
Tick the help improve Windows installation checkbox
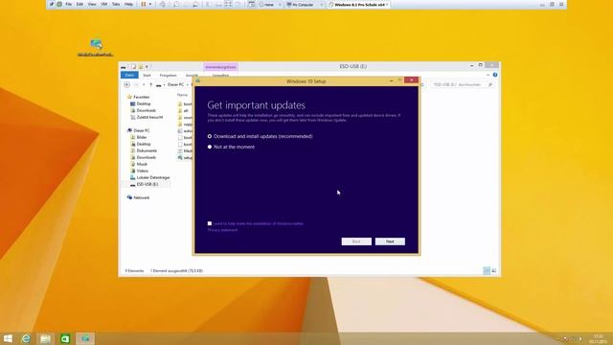tap(210, 223)
